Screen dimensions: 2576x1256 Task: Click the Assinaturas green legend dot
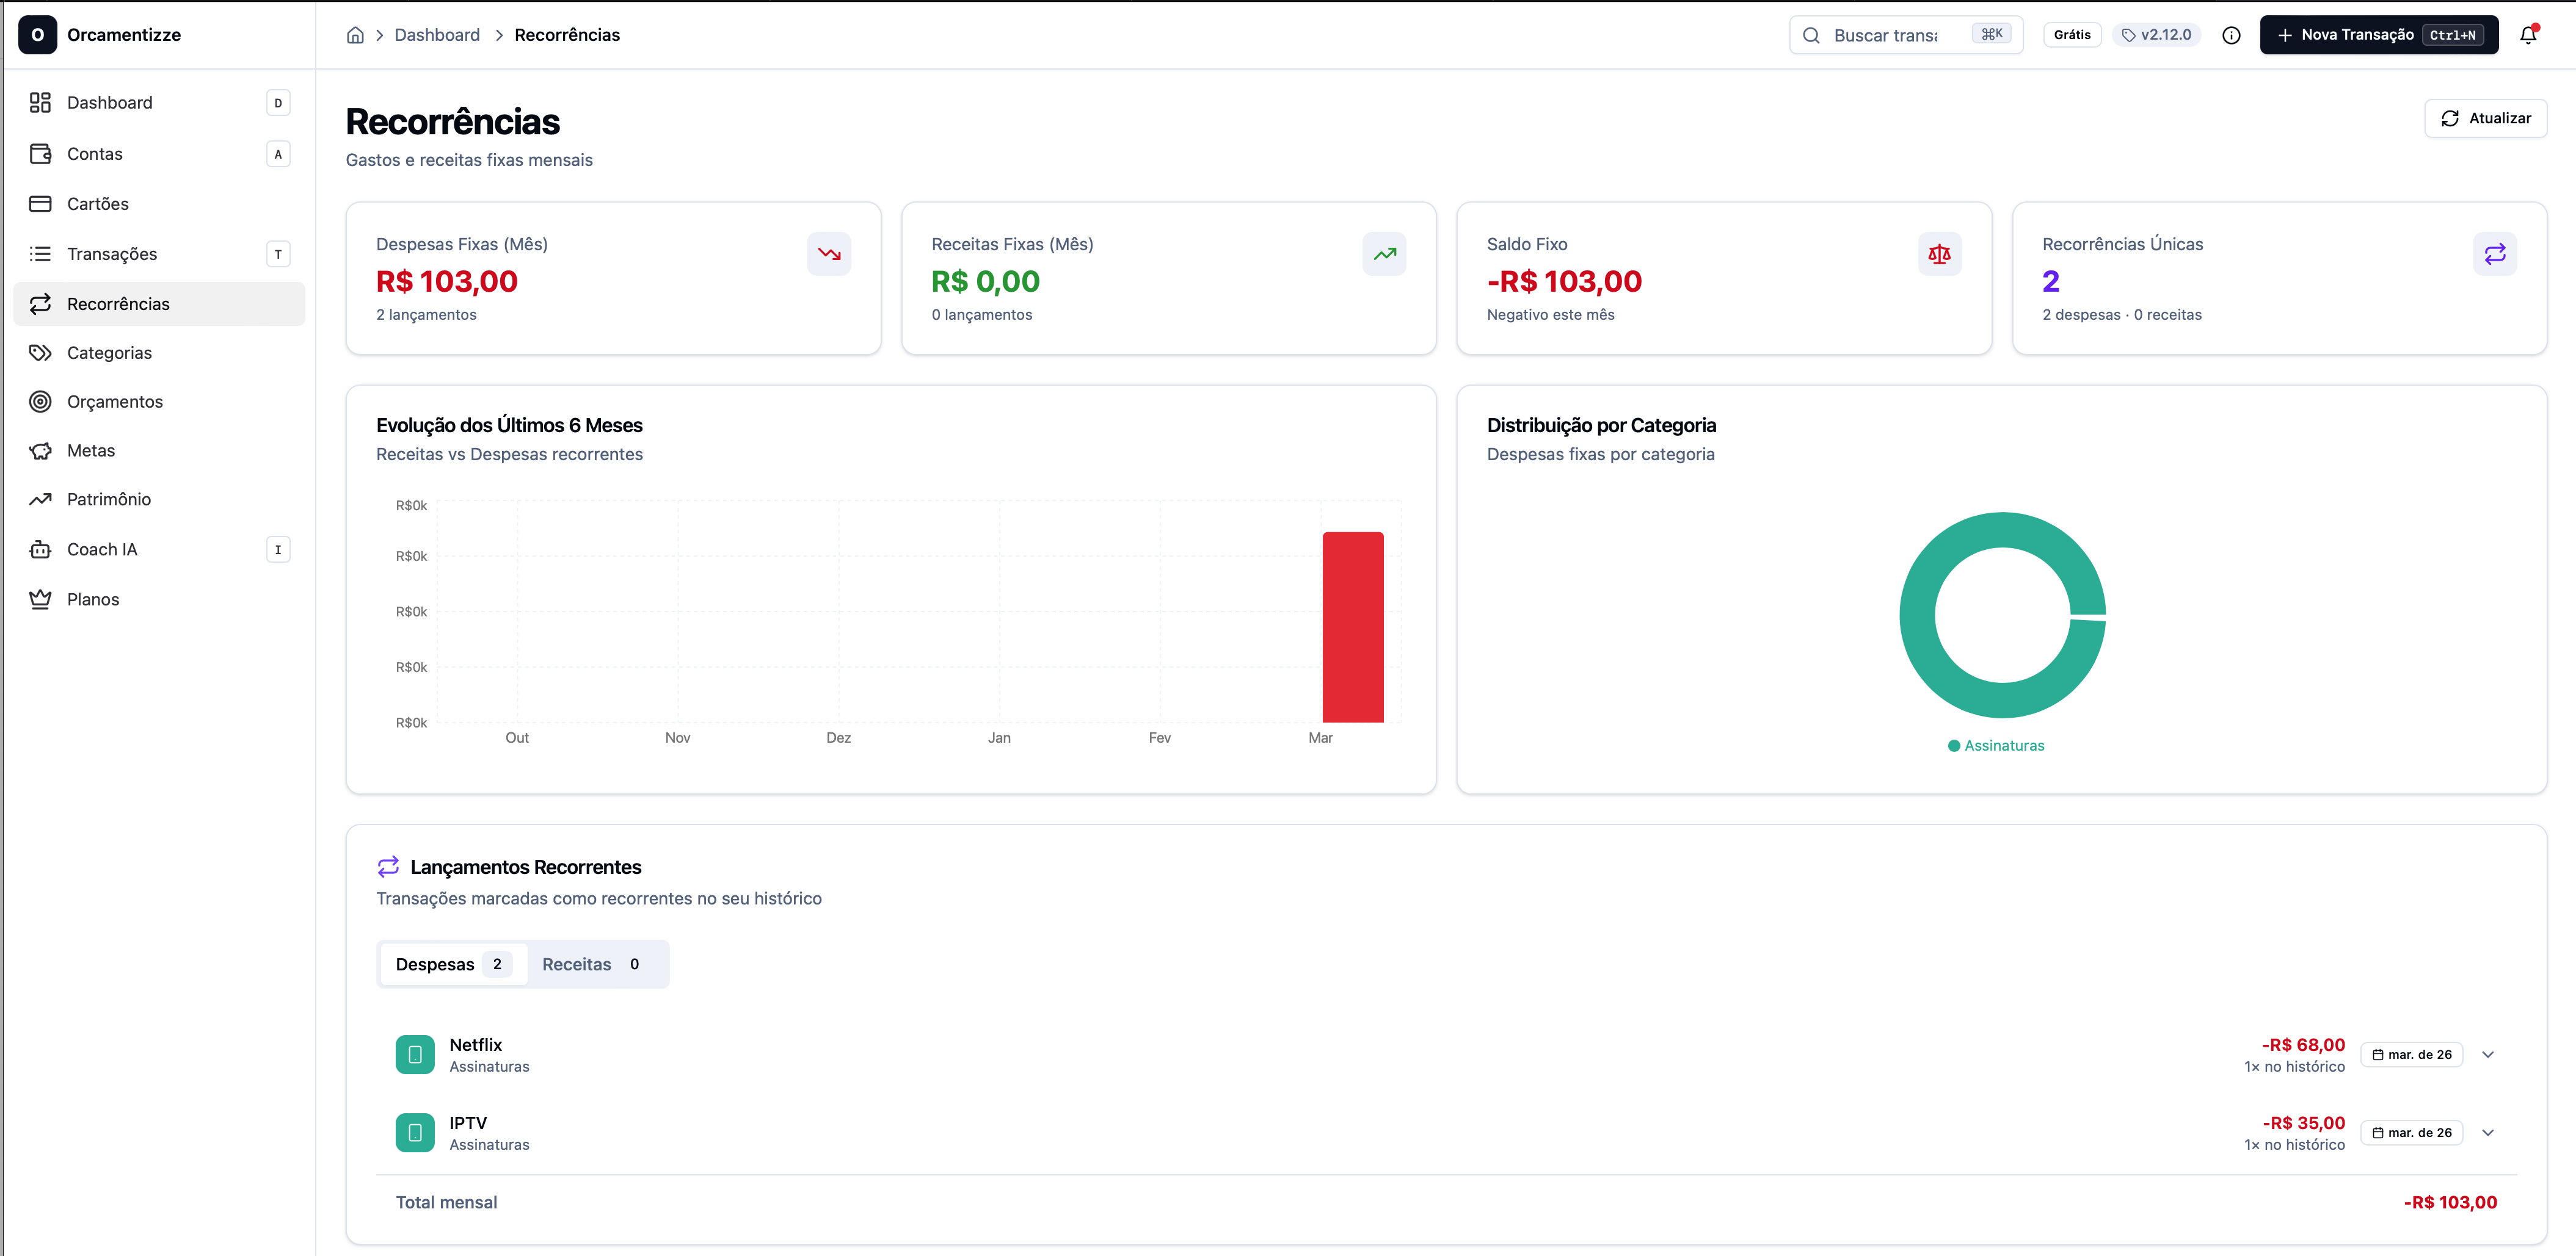pyautogui.click(x=1954, y=745)
